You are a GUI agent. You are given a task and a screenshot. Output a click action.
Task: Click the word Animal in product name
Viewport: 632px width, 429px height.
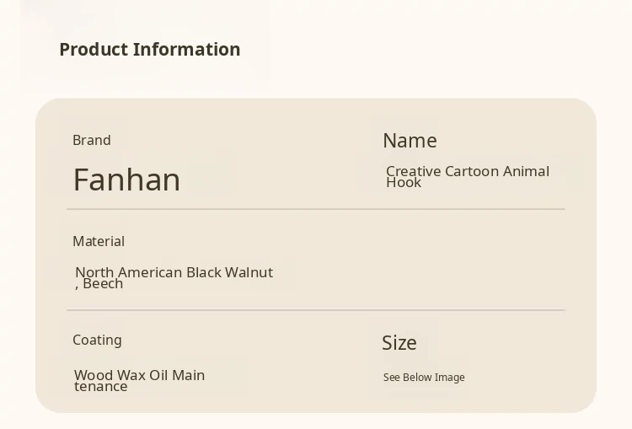tap(526, 171)
